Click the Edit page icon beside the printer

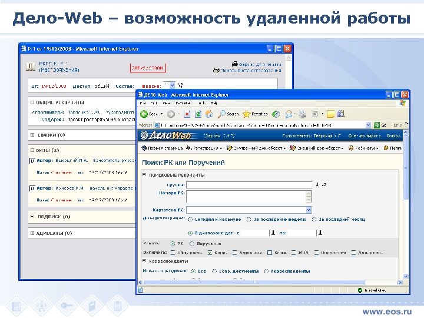[314, 114]
